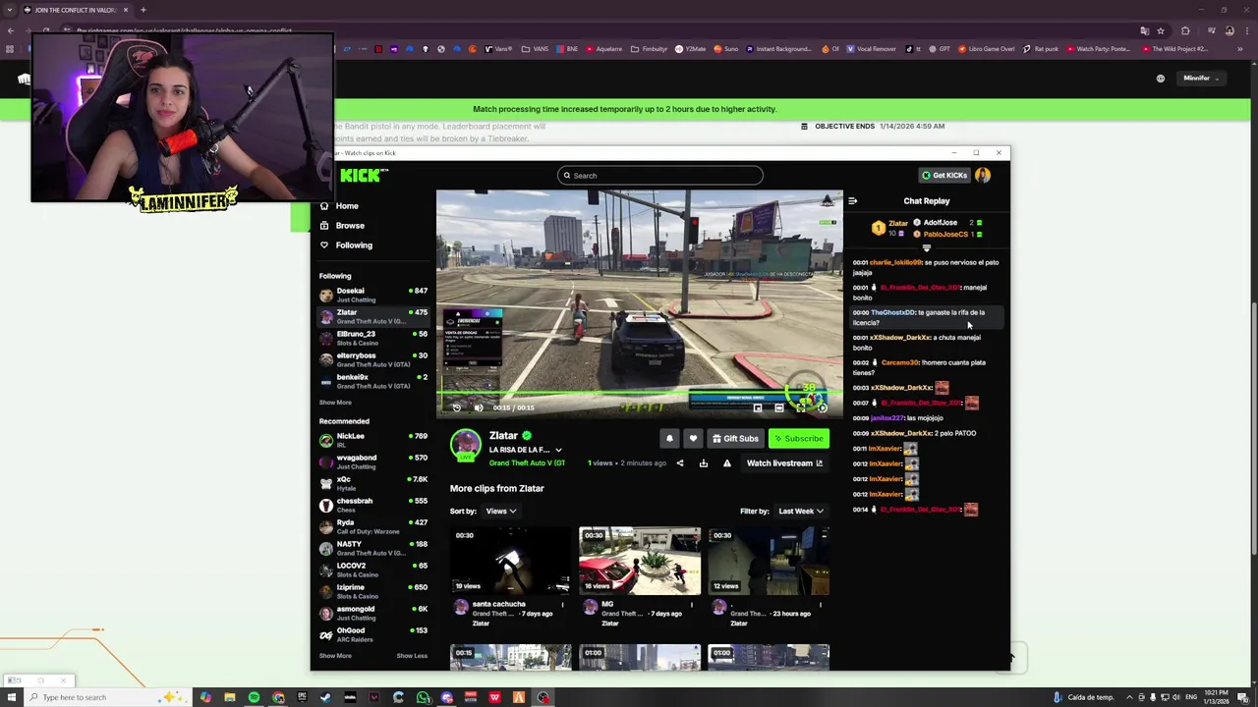The width and height of the screenshot is (1258, 707).
Task: Share the clip using the share icon
Action: (x=680, y=463)
